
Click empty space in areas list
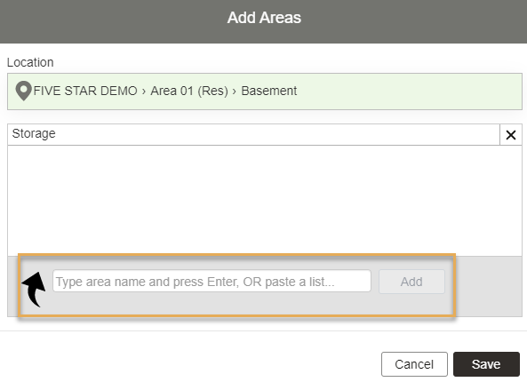coord(265,201)
